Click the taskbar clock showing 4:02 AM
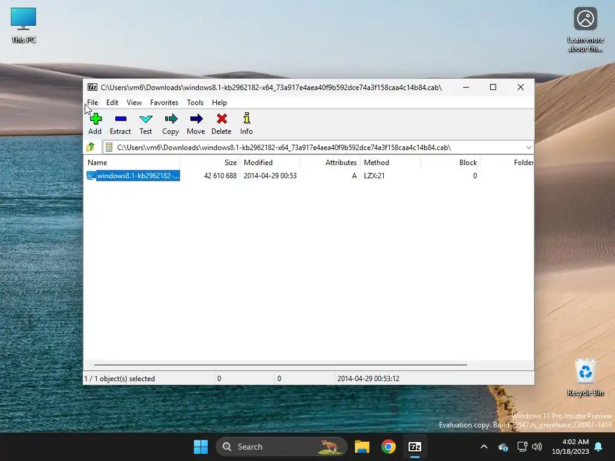The image size is (615, 461). click(570, 447)
